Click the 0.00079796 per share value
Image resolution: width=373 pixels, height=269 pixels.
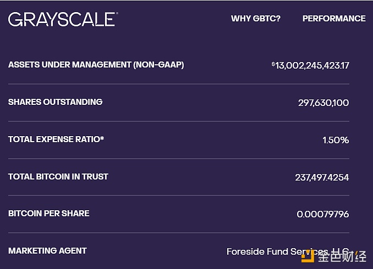coord(323,214)
